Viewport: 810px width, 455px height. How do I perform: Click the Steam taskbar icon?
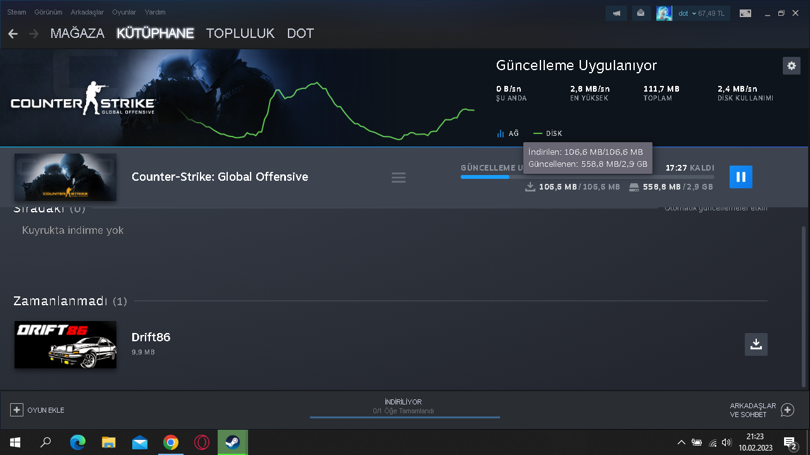232,442
